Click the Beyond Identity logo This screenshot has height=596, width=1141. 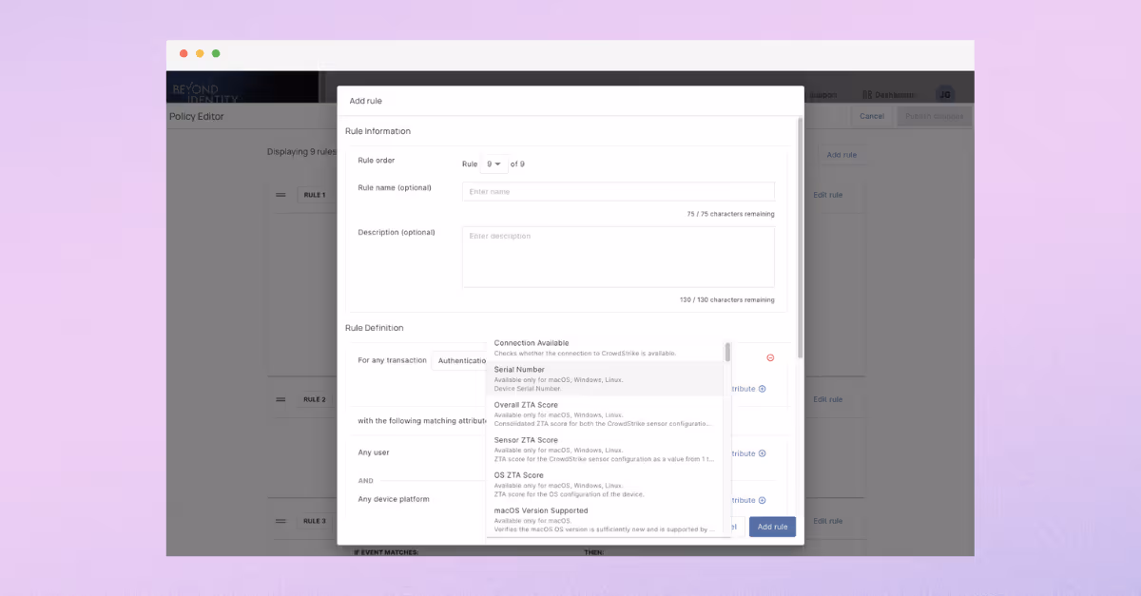[206, 92]
